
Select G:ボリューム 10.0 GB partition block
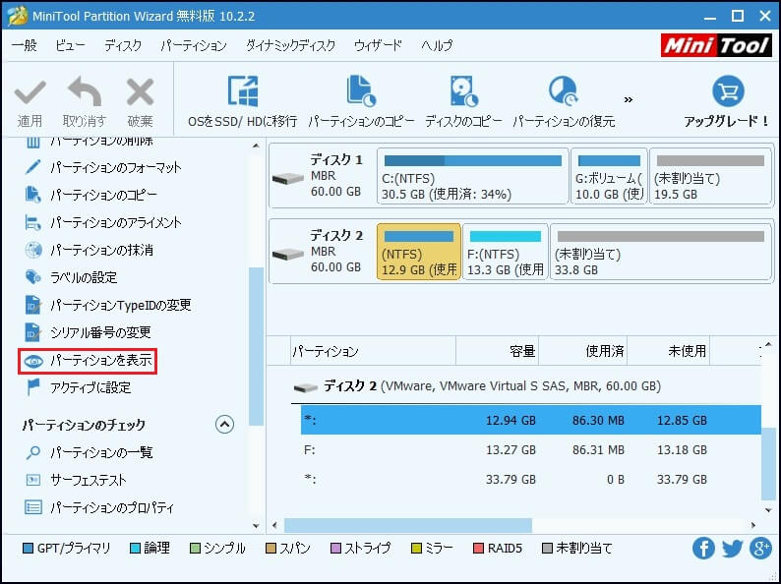point(609,176)
